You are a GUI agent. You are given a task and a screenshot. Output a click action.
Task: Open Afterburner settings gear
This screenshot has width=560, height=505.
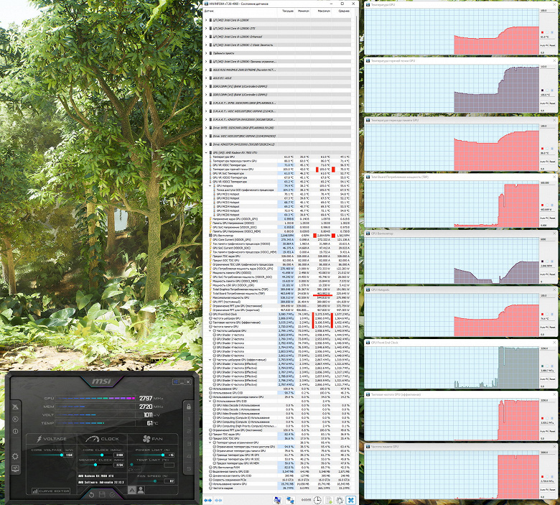pos(15,456)
